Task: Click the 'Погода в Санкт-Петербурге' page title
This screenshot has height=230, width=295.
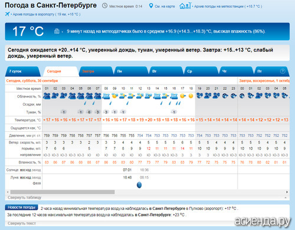Action: pyautogui.click(x=51, y=5)
